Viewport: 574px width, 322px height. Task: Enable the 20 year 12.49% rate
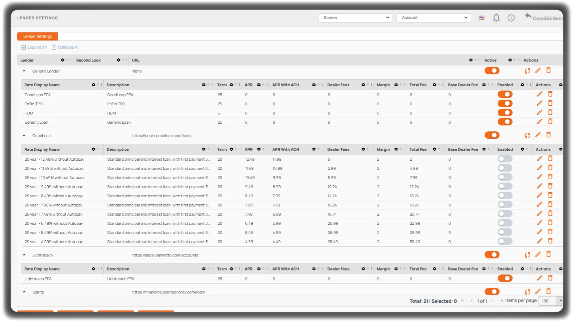coord(505,159)
